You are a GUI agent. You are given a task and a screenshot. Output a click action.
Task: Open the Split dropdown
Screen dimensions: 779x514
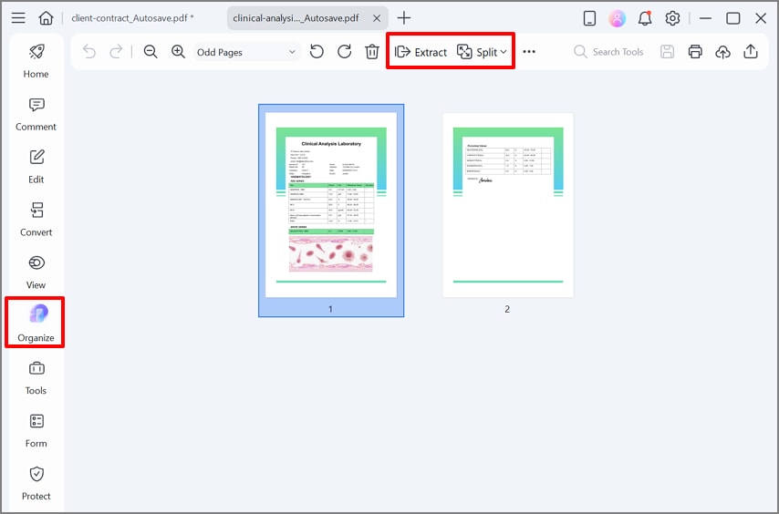pyautogui.click(x=482, y=52)
